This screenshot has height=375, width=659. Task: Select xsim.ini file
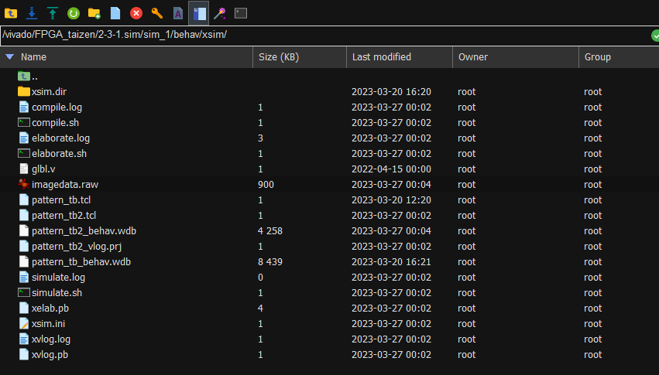click(x=330, y=324)
